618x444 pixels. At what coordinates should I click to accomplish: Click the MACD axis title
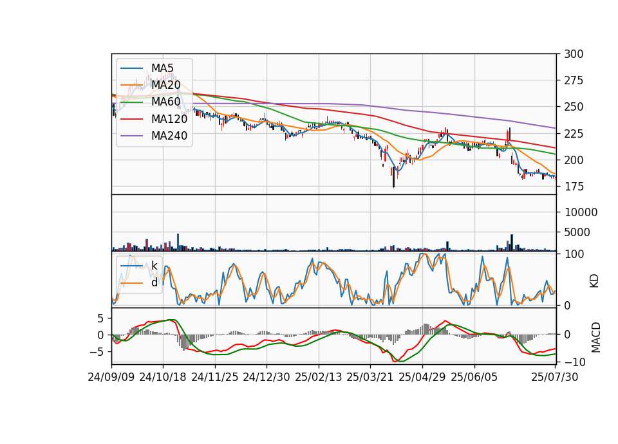(x=596, y=337)
